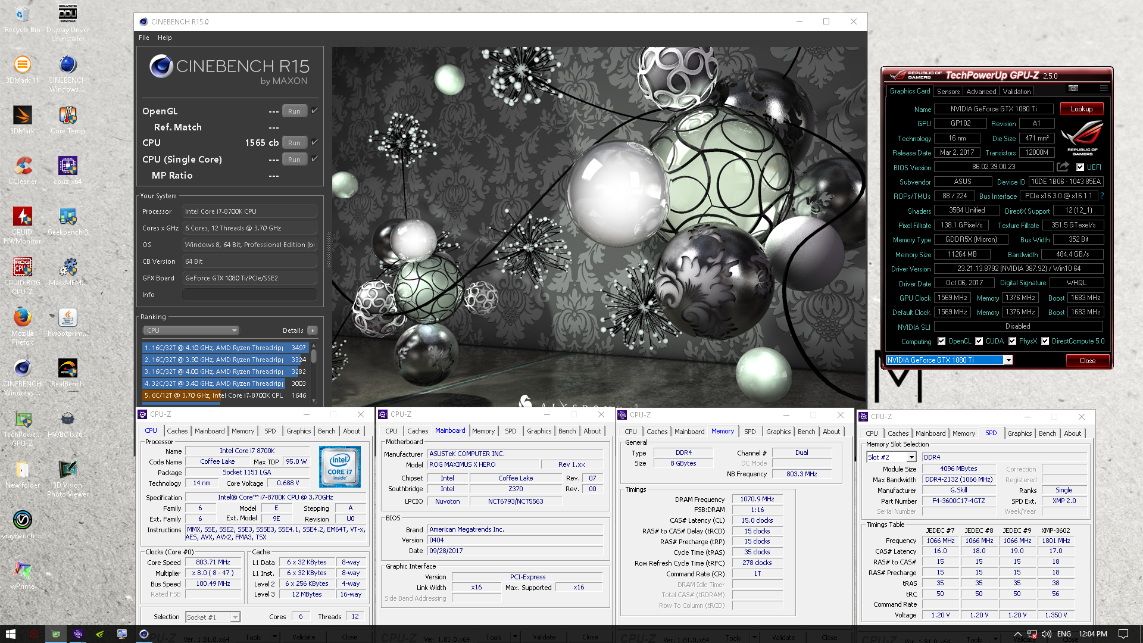Expand the Details arrow in Ranking panel
Viewport: 1143px width, 643px height.
tap(313, 330)
